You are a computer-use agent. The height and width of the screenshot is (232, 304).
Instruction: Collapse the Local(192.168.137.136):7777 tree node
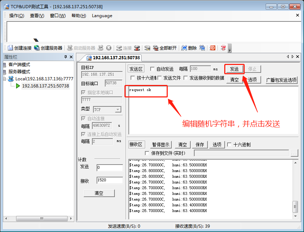[4, 79]
